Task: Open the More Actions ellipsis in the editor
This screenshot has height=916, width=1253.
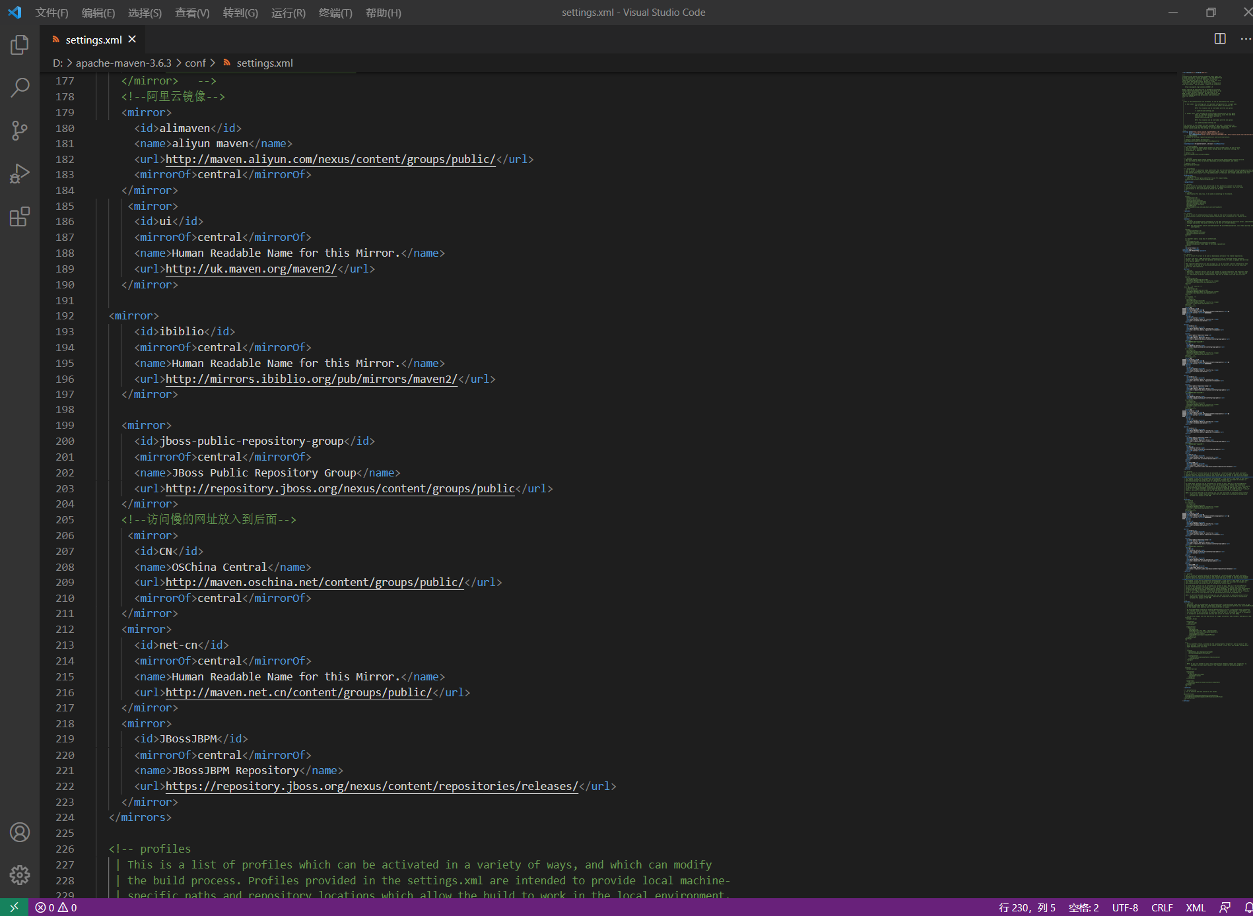Action: 1245,39
